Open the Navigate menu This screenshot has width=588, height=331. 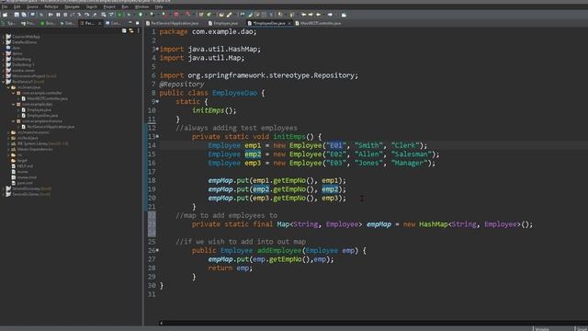pyautogui.click(x=72, y=6)
